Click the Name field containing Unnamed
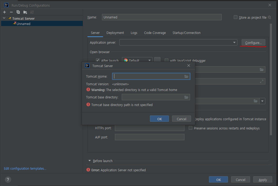 tap(162, 17)
